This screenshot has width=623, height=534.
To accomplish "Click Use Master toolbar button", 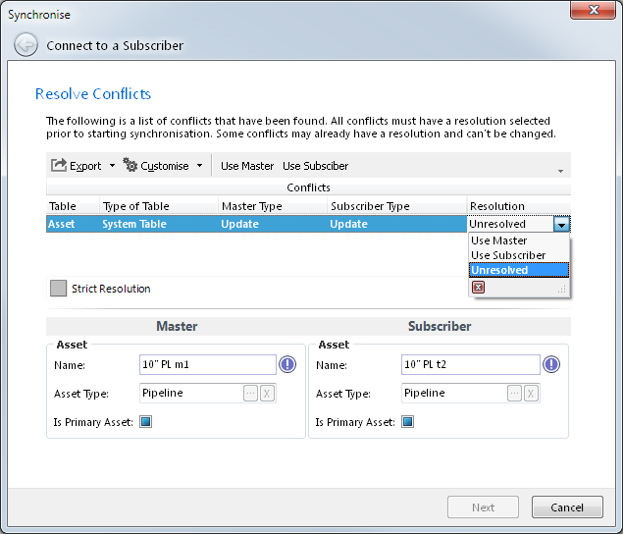I will [247, 166].
